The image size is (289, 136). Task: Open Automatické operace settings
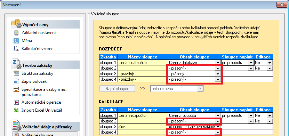coord(41,102)
